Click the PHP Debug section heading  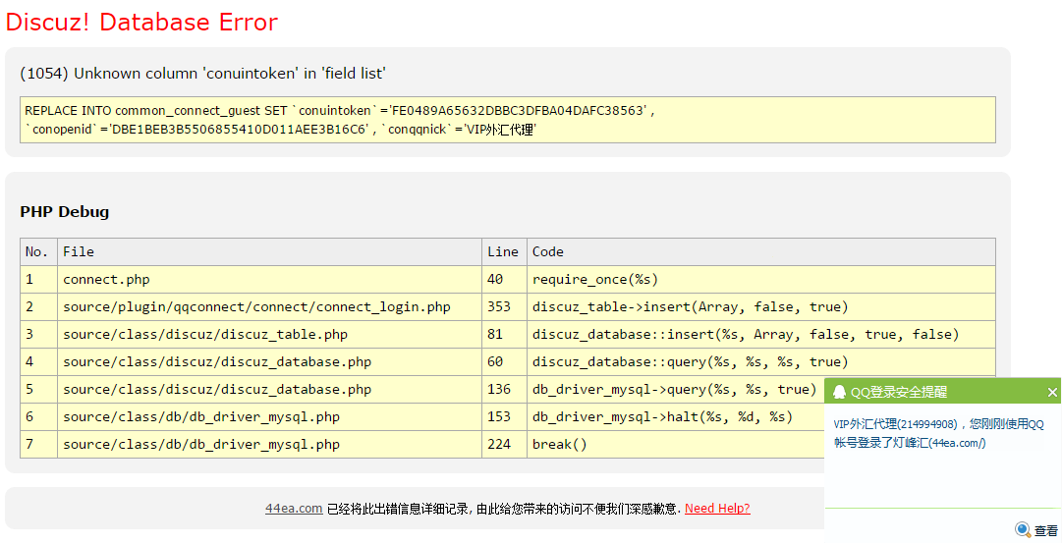(x=65, y=211)
